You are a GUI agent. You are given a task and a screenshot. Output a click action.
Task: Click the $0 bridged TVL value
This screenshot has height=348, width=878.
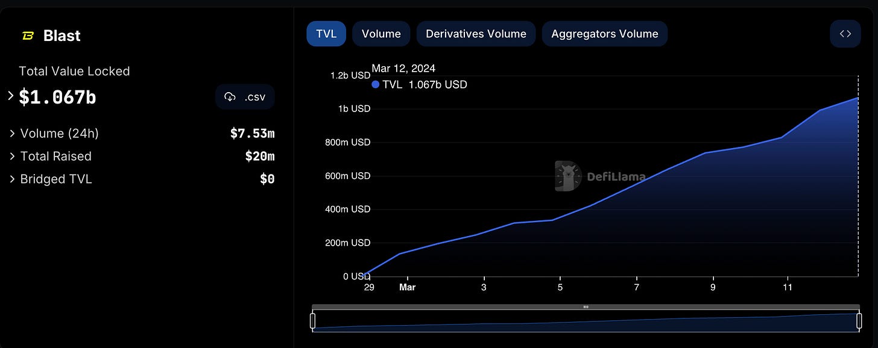[x=267, y=179]
